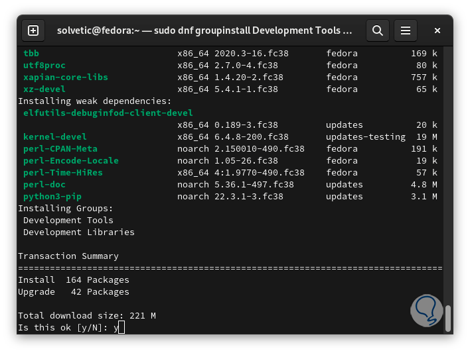Click the terminal window title text

tap(204, 30)
